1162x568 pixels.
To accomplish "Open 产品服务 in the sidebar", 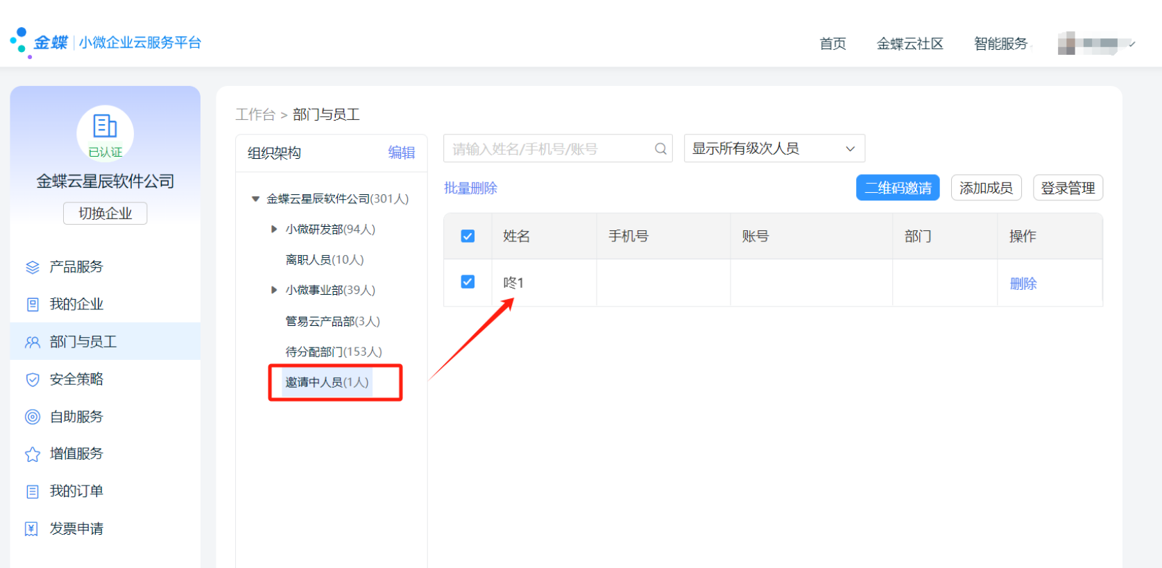I will 105,267.
